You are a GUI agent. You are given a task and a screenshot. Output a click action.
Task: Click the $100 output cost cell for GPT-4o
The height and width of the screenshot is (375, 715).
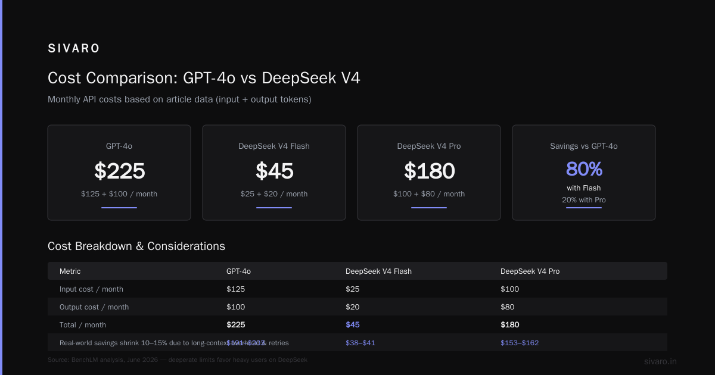[235, 307]
